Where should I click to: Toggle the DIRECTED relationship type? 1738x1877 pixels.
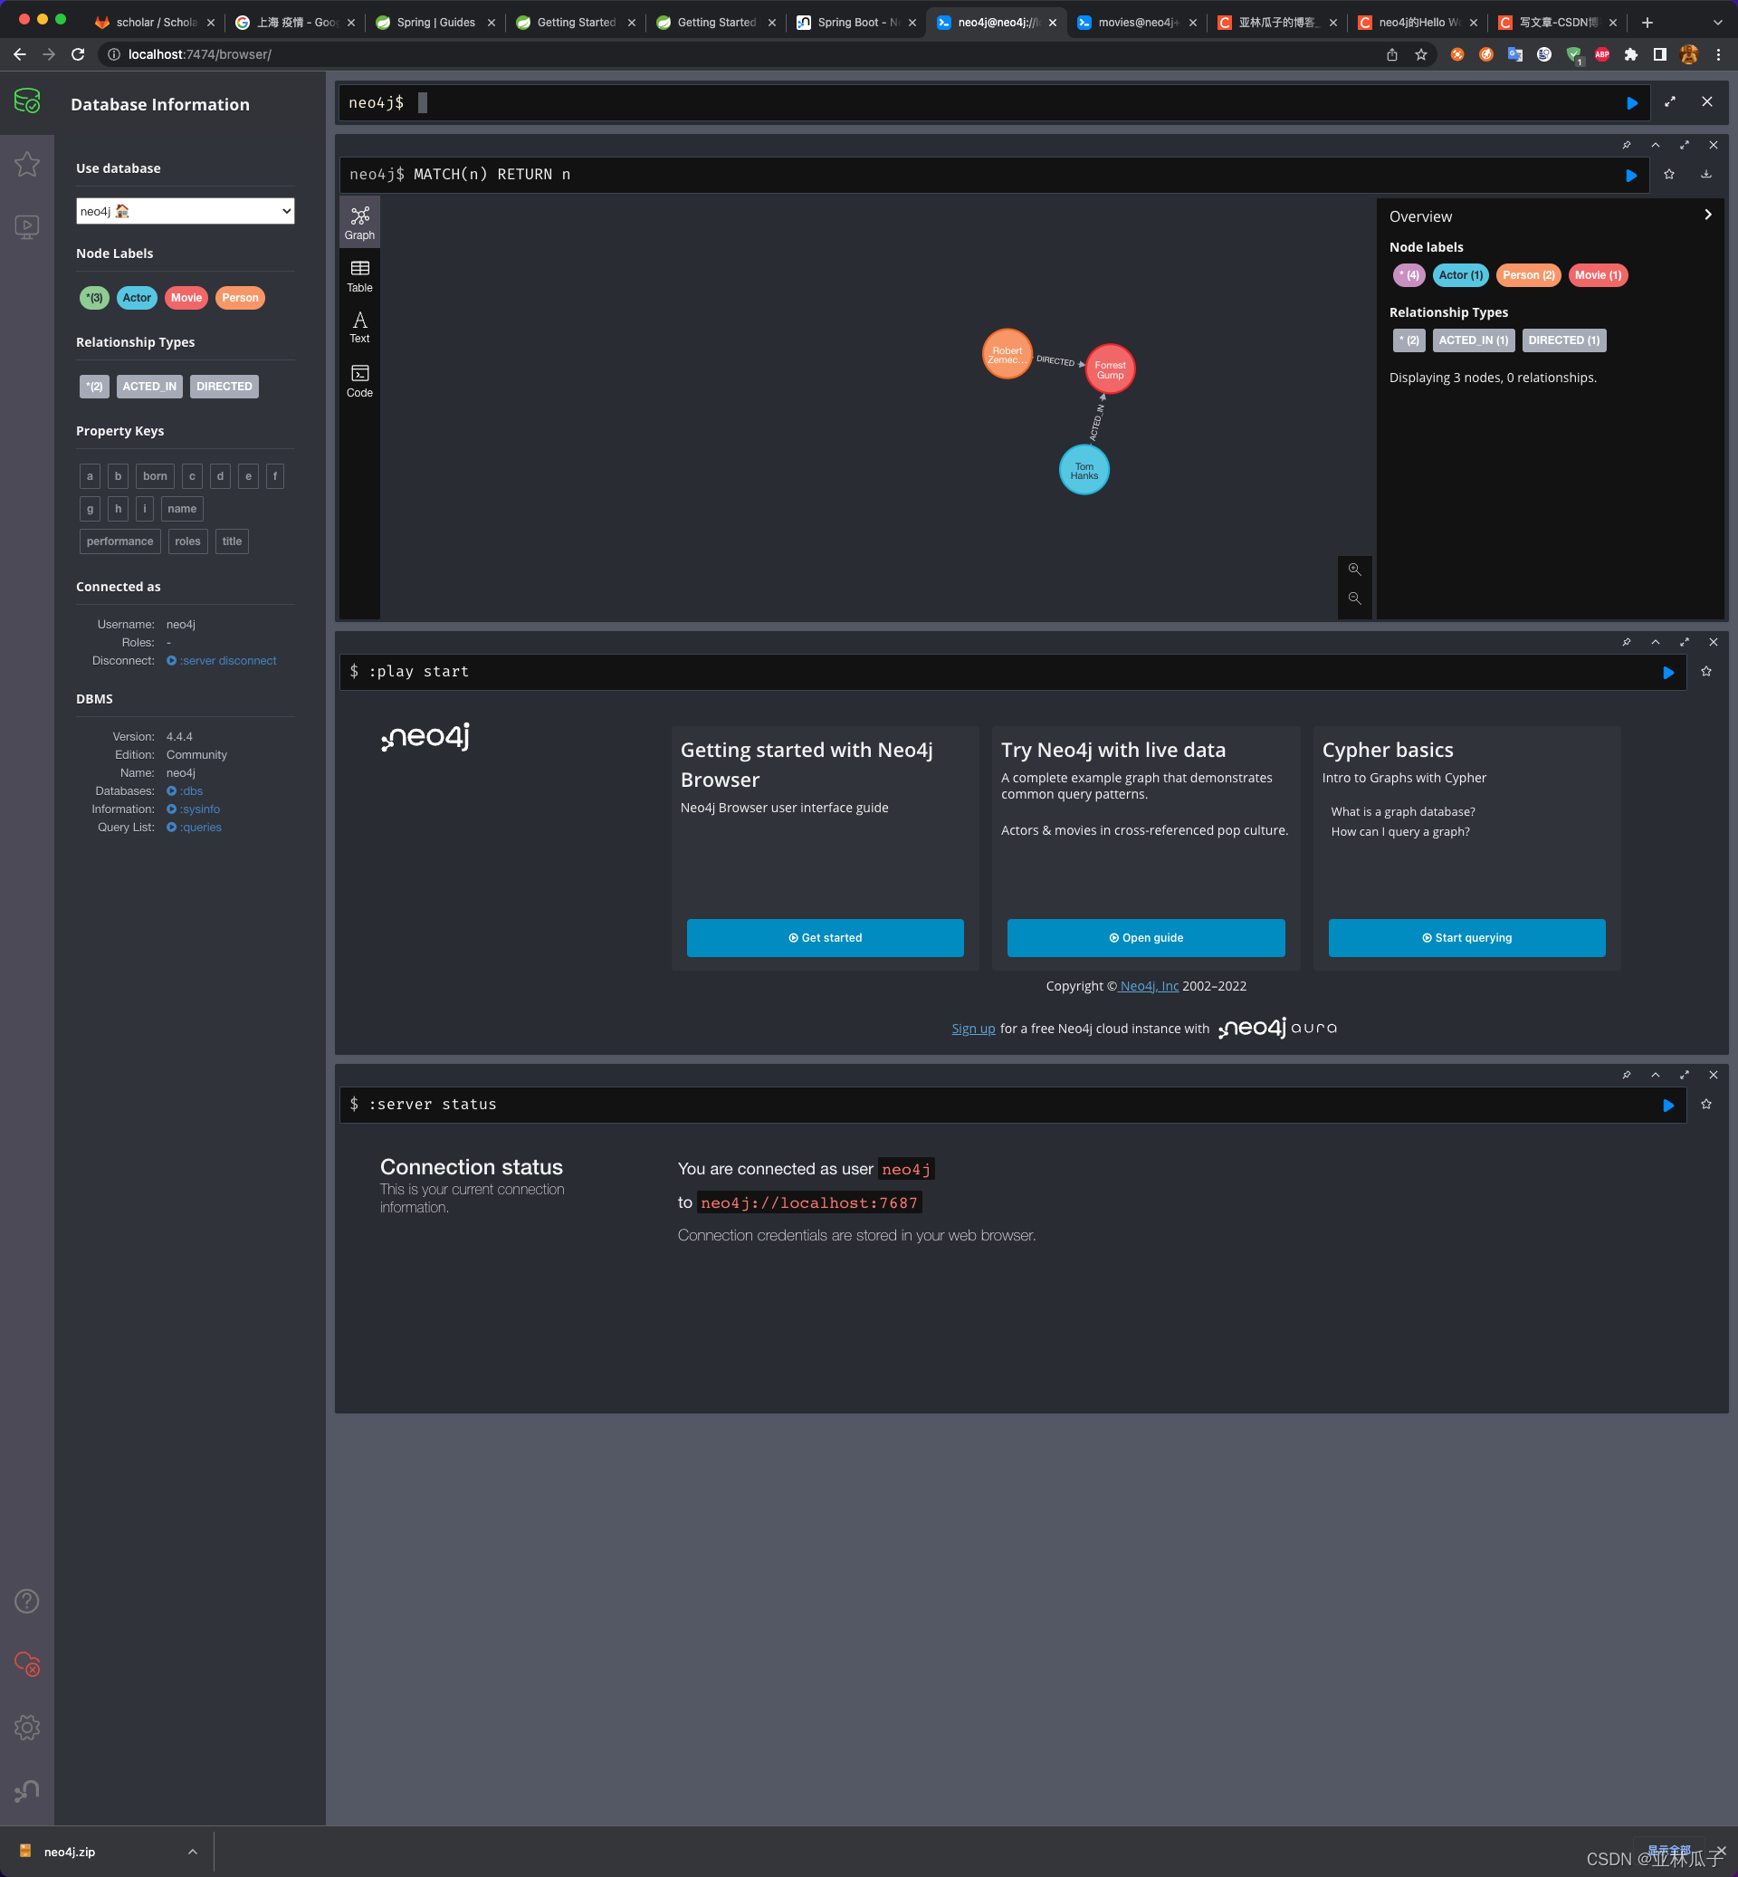point(224,384)
